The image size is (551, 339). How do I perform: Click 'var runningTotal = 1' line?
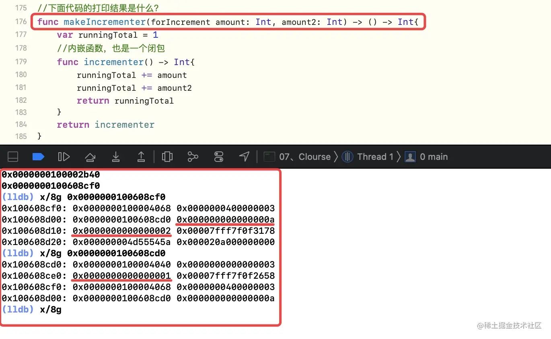coord(107,35)
